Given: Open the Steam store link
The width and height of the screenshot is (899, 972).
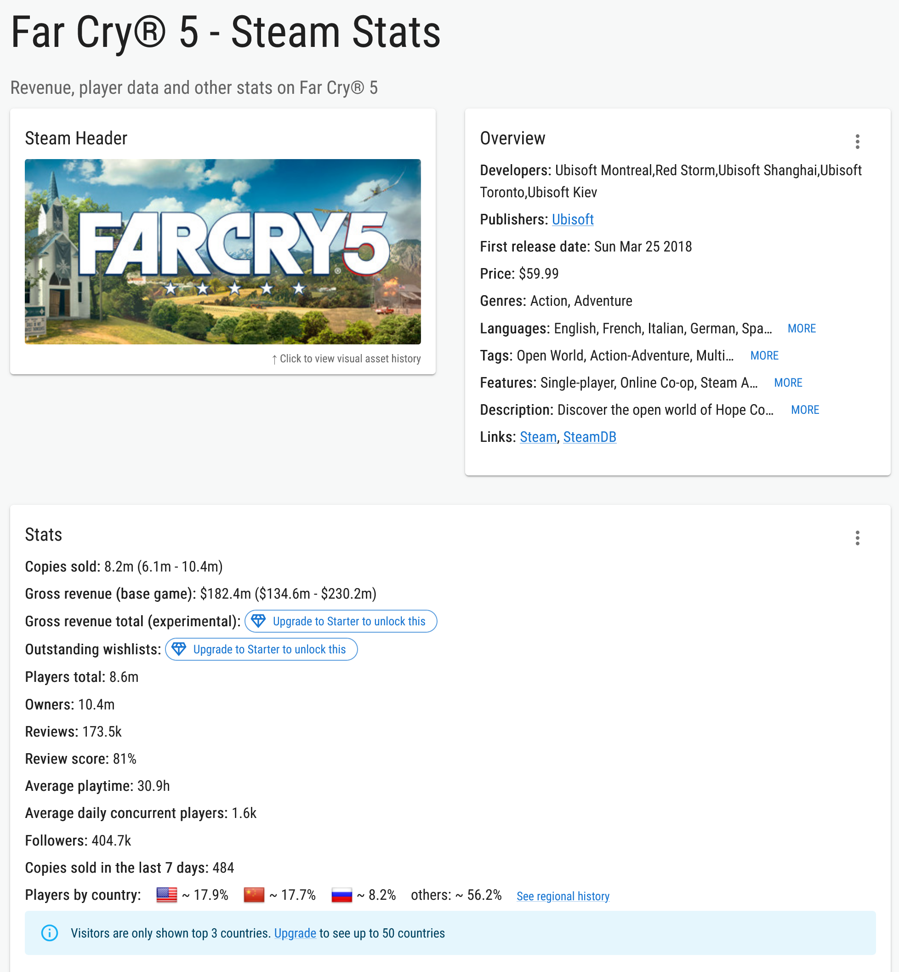Looking at the screenshot, I should [538, 437].
